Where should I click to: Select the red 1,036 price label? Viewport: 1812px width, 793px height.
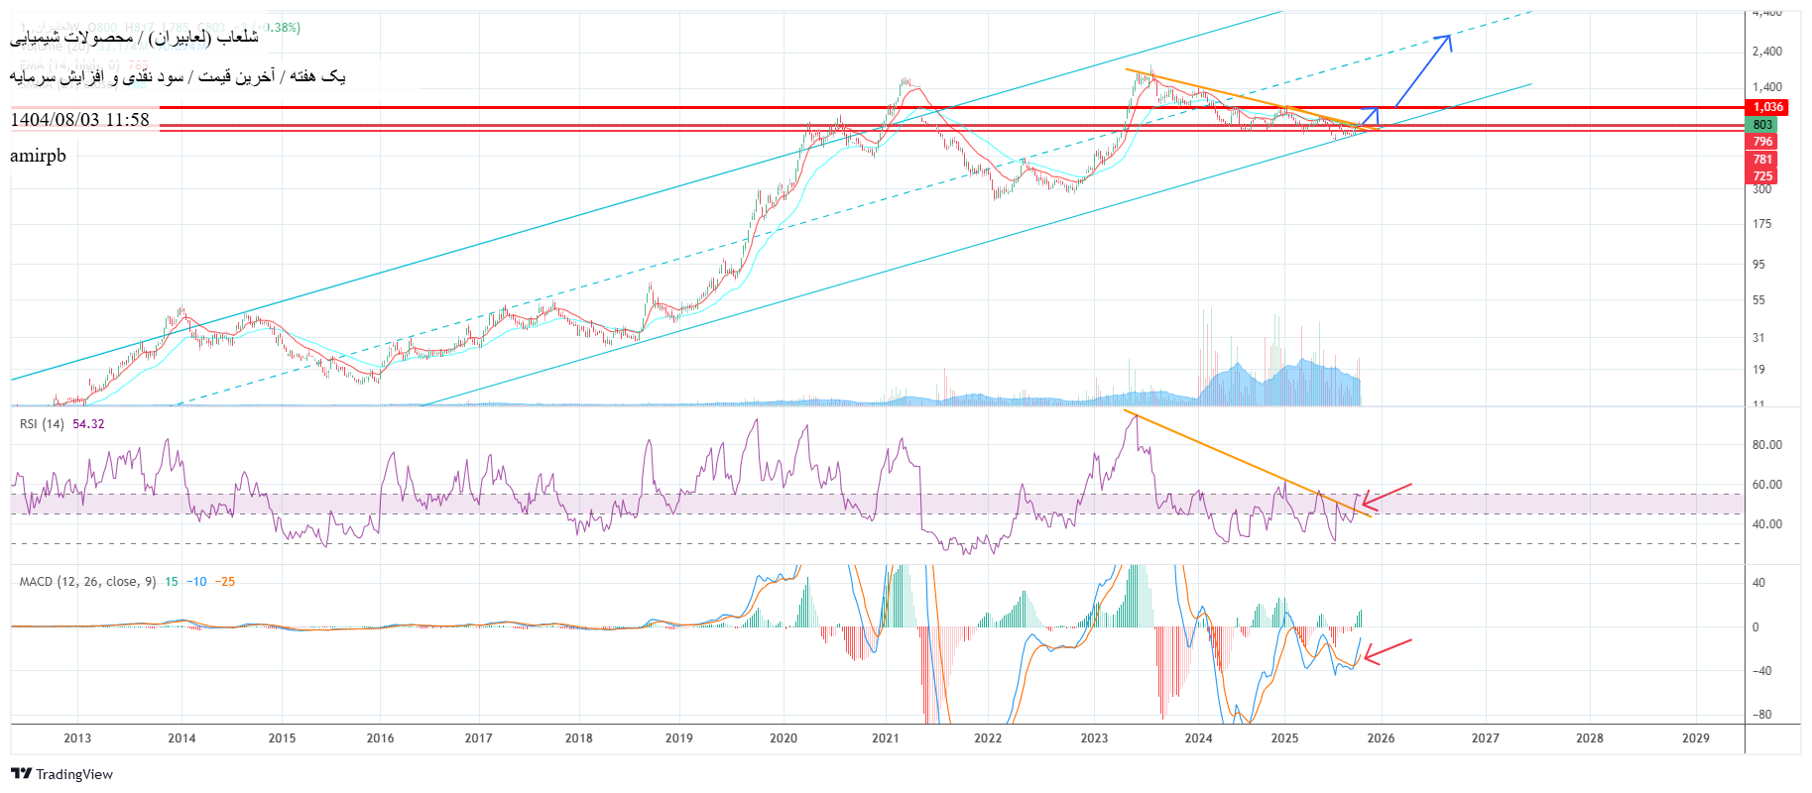click(x=1767, y=107)
